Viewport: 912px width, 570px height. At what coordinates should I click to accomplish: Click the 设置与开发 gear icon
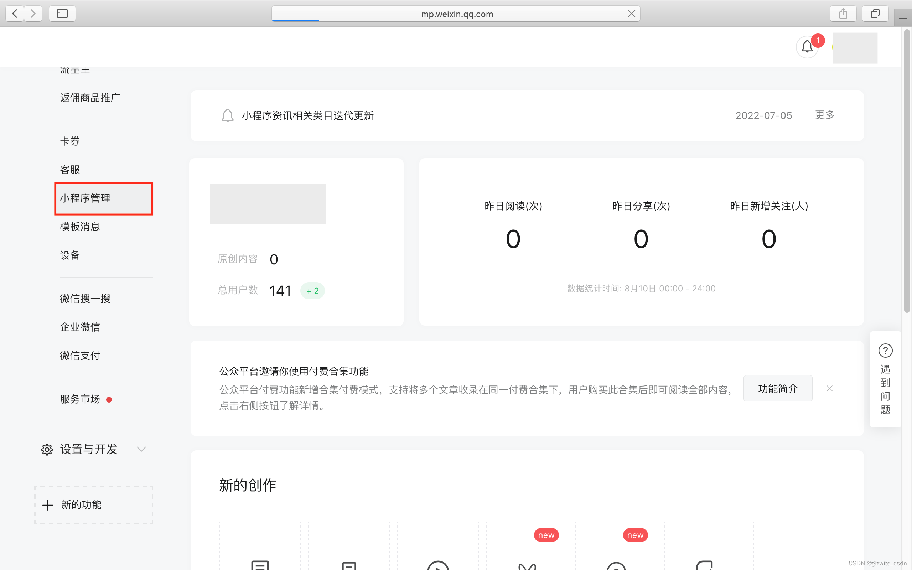click(x=47, y=449)
